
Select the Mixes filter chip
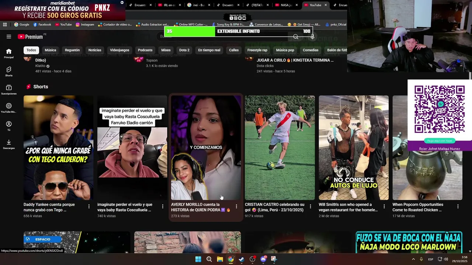click(166, 50)
